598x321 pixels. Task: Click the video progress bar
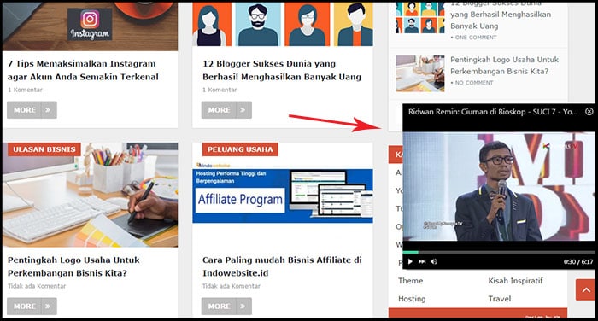pos(498,252)
